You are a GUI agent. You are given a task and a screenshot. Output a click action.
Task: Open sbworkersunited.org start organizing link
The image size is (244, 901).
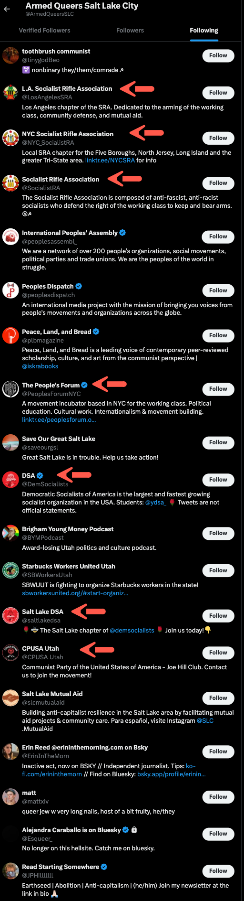[75, 593]
